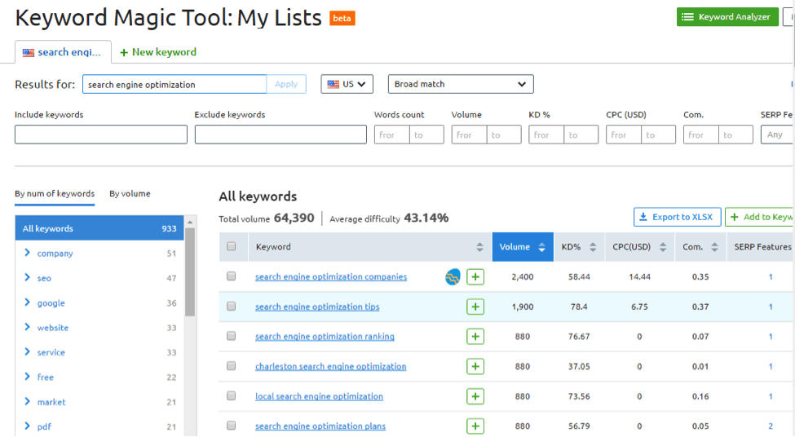
Task: Open the SERP Features 'Any' dropdown
Action: tap(777, 135)
